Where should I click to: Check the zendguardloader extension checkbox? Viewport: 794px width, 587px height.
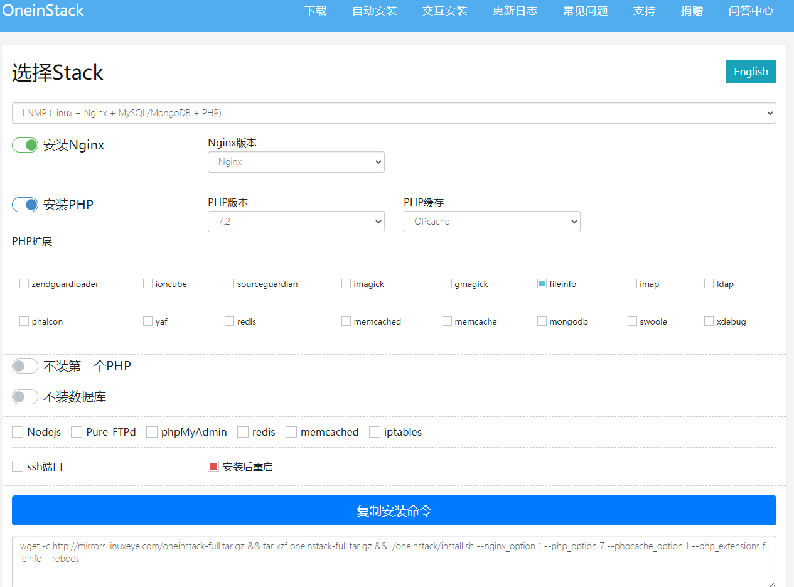pos(24,284)
